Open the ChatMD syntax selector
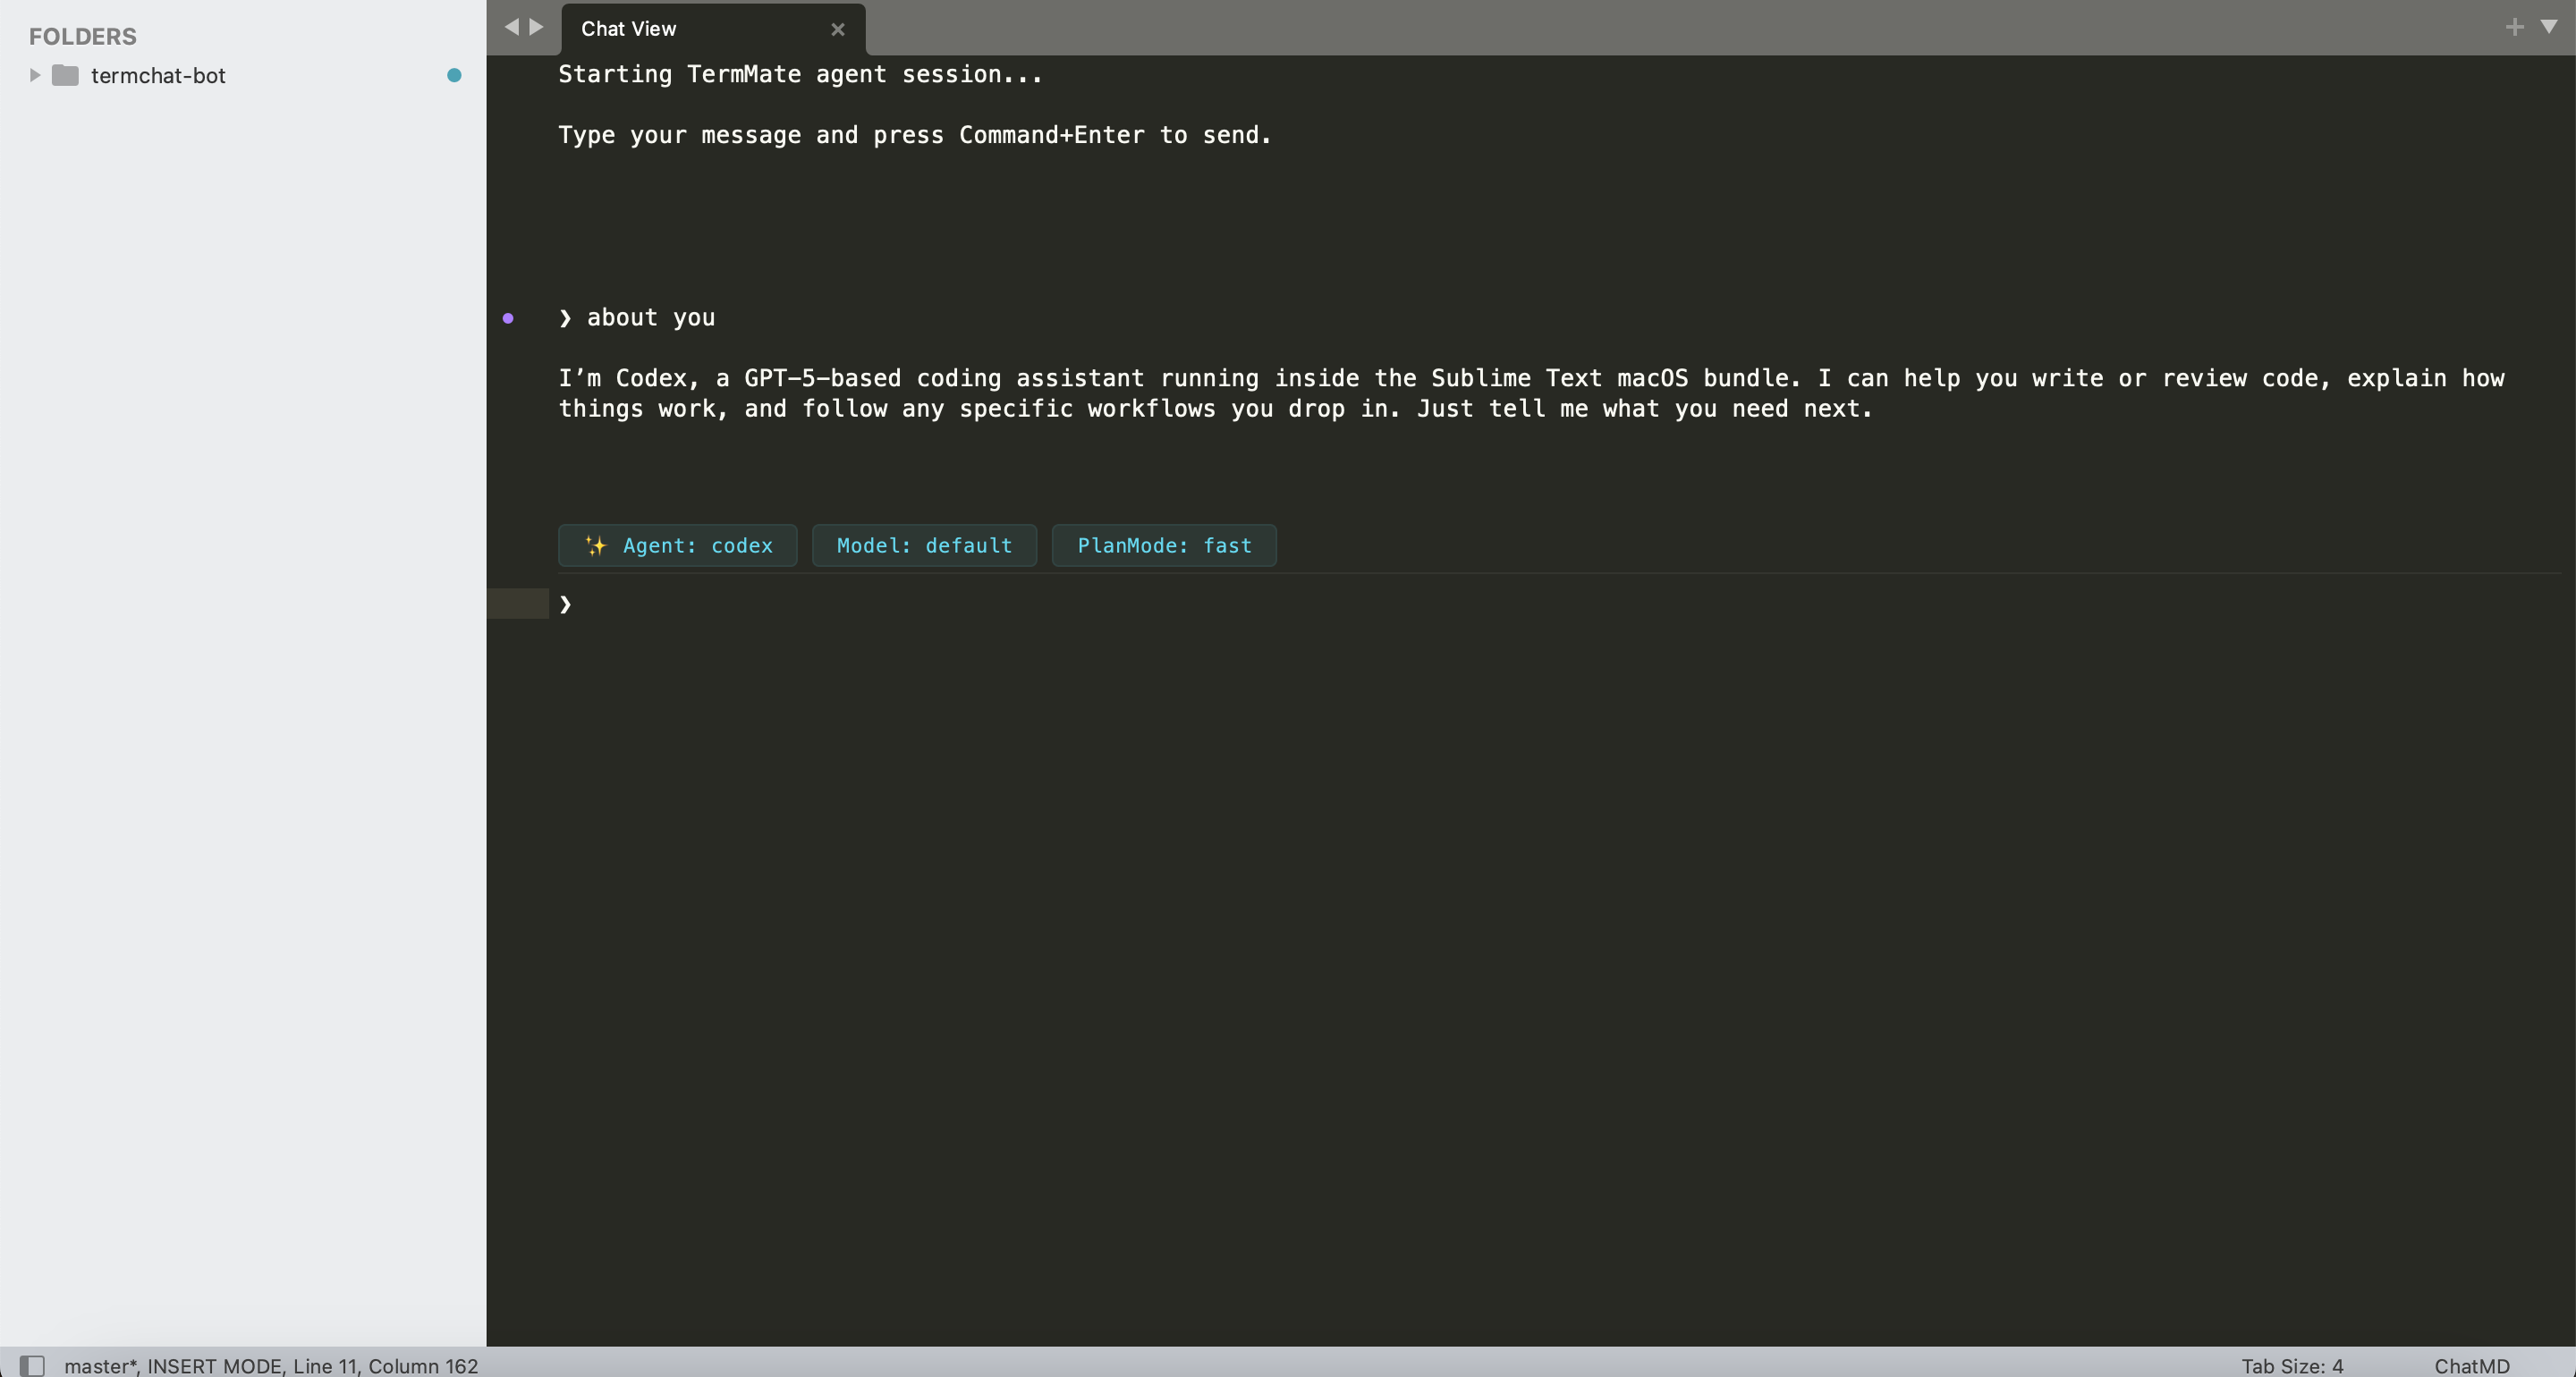 [x=2471, y=1365]
